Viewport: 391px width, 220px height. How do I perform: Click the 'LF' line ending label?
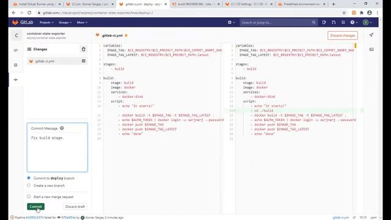coord(354,218)
